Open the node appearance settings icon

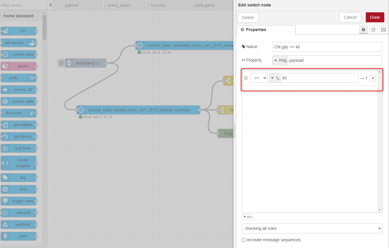[383, 29]
